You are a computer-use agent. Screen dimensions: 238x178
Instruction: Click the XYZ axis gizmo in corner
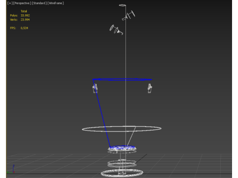(11, 169)
